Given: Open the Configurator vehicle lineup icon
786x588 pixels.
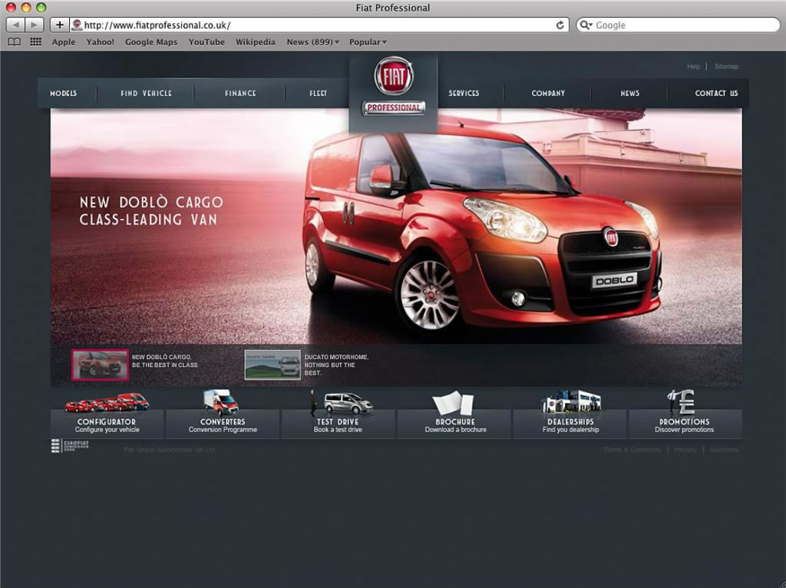Looking at the screenshot, I should [x=107, y=402].
